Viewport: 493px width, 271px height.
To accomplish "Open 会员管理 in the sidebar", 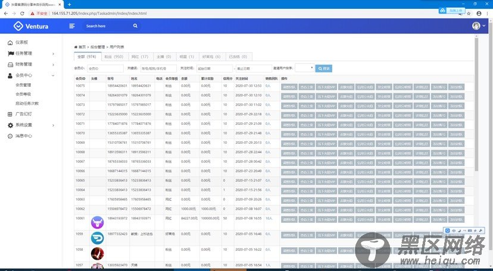I will 23,85.
